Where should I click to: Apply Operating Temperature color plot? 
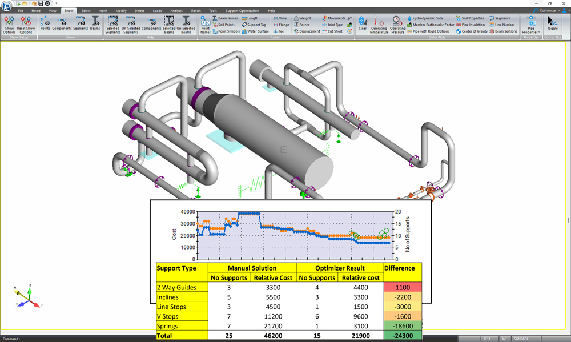tap(379, 25)
